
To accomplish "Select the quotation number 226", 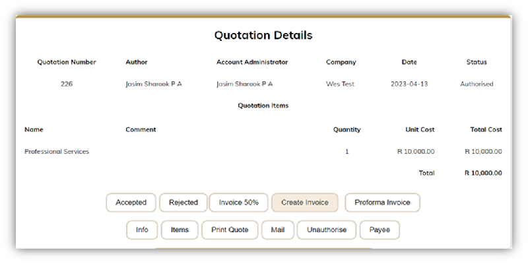I will tap(67, 84).
